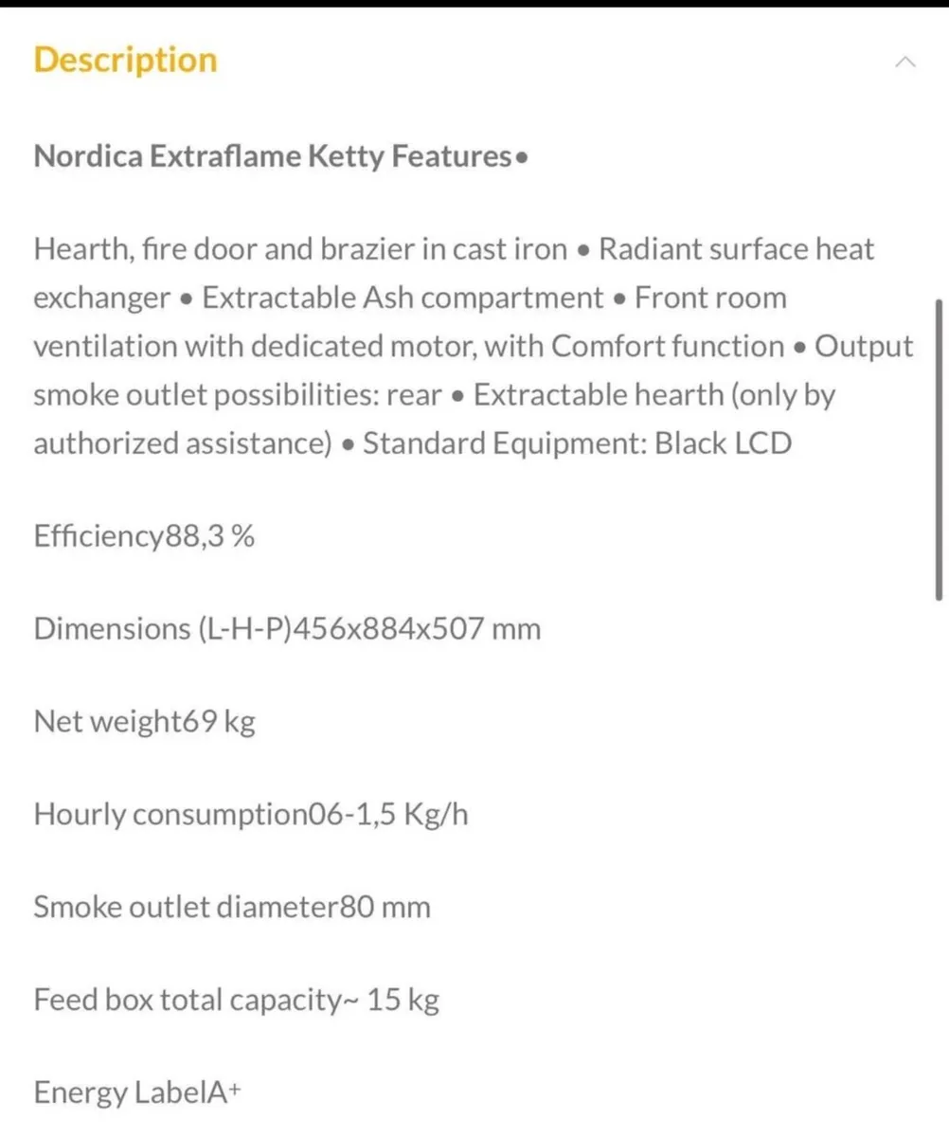Click the Net weight 69 kg line
Viewport: 949px width, 1137px height.
click(x=144, y=722)
